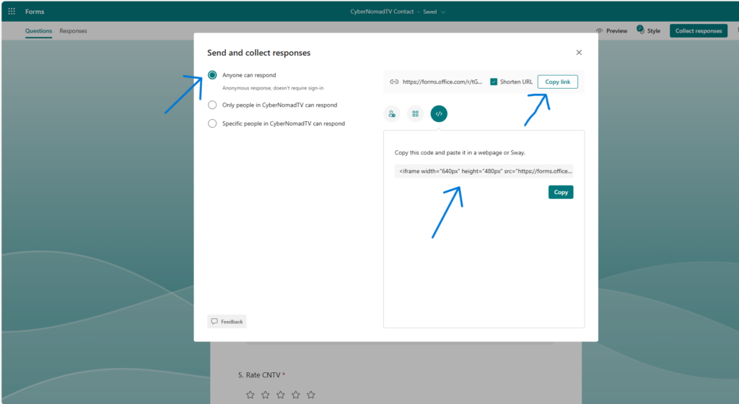Expand the form title Saved dropdown chevron
Image resolution: width=739 pixels, height=404 pixels.
pyautogui.click(x=443, y=12)
